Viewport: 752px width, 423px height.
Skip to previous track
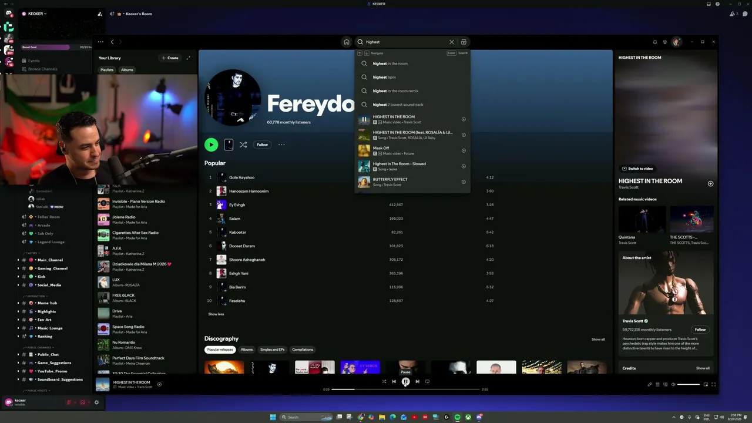coord(394,381)
